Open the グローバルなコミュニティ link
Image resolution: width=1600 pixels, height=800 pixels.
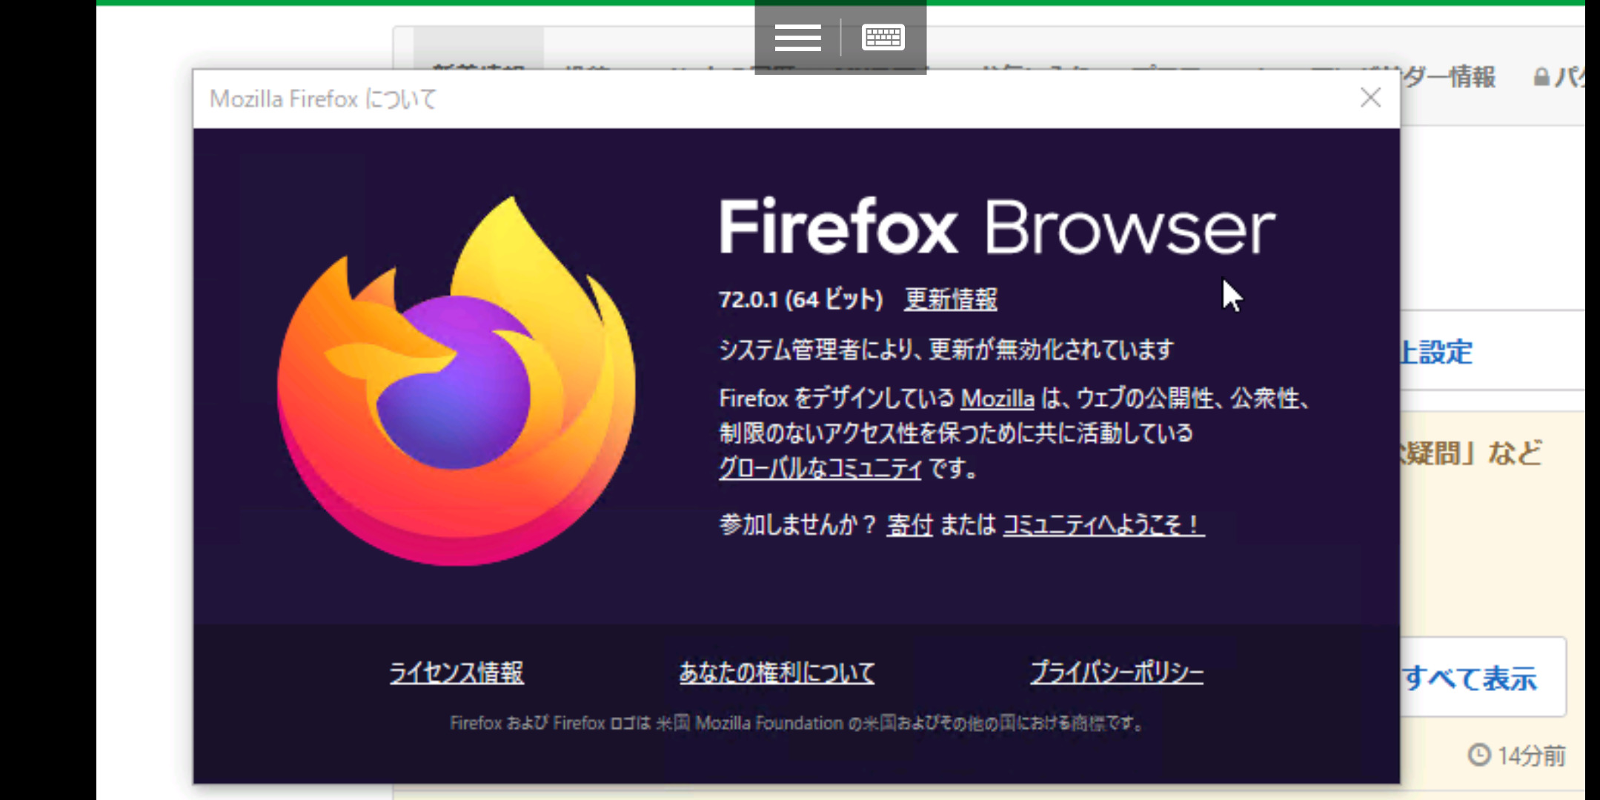pos(820,468)
